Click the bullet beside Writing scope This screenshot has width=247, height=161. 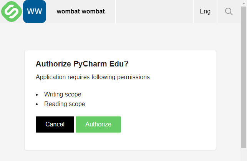(x=37, y=95)
